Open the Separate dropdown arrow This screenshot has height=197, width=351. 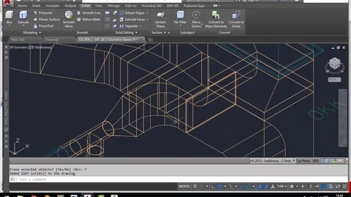pyautogui.click(x=140, y=26)
